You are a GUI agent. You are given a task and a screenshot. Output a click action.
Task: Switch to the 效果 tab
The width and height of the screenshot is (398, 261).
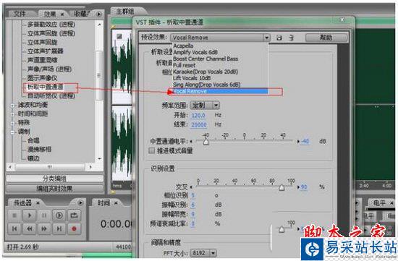tap(50, 14)
